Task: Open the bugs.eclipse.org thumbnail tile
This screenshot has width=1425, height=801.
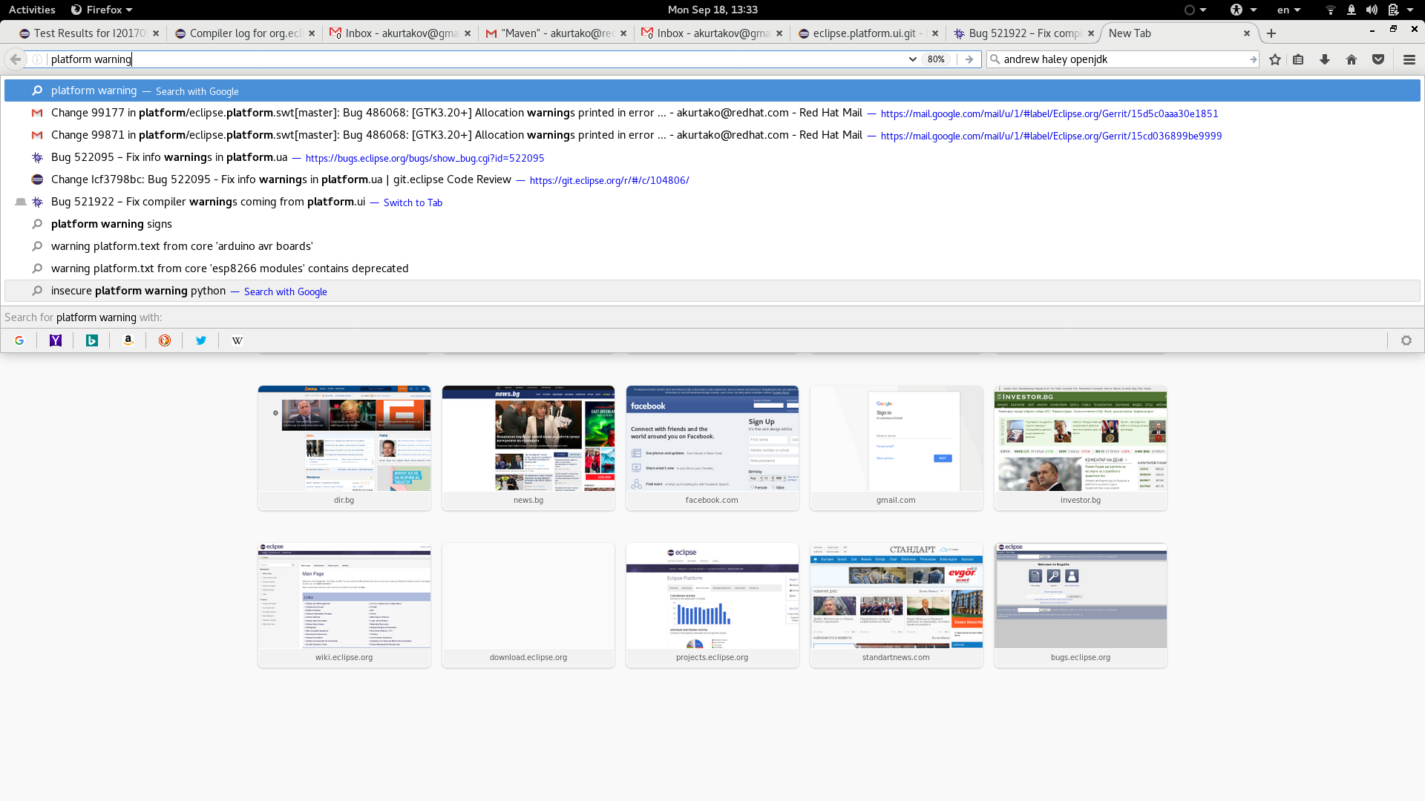Action: click(x=1081, y=605)
